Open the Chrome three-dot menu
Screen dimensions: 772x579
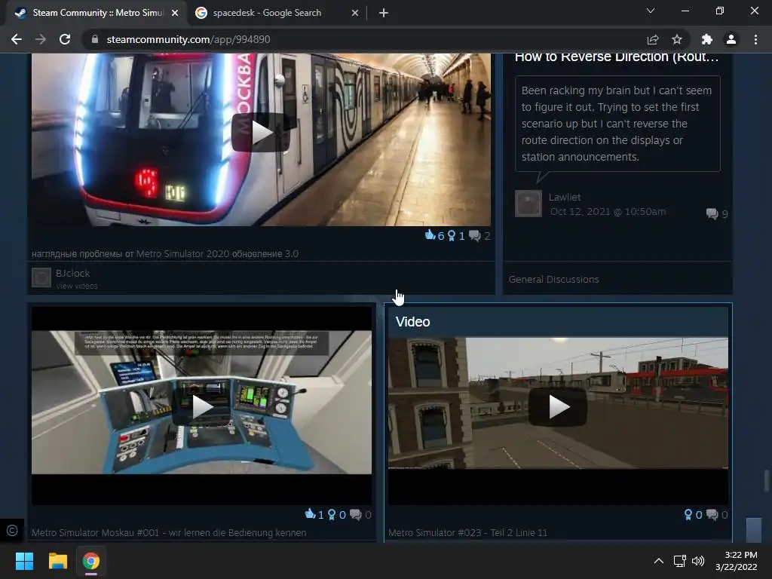coord(755,39)
